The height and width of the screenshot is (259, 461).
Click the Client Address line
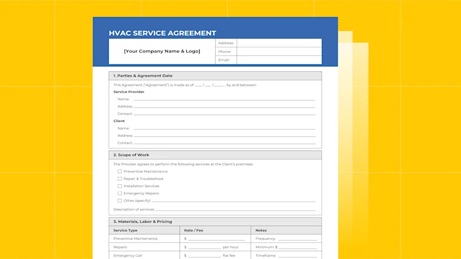(224, 136)
